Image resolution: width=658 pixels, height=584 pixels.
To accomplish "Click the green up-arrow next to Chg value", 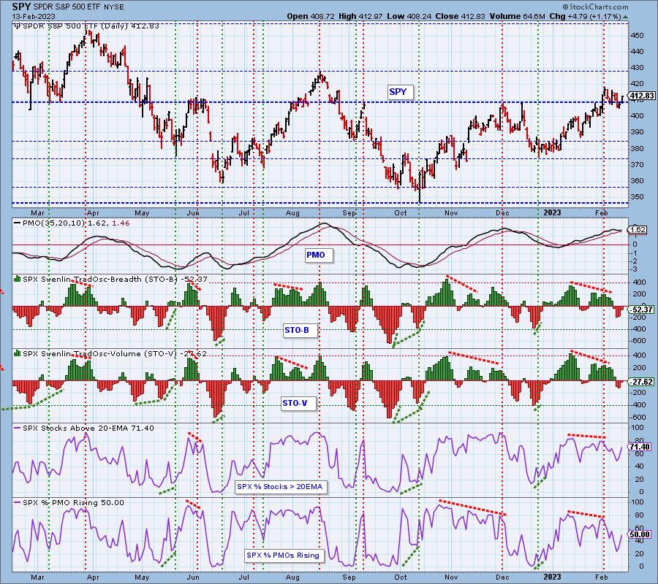I will point(625,17).
